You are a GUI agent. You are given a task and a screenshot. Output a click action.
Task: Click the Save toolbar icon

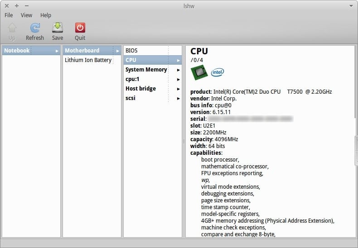point(57,28)
